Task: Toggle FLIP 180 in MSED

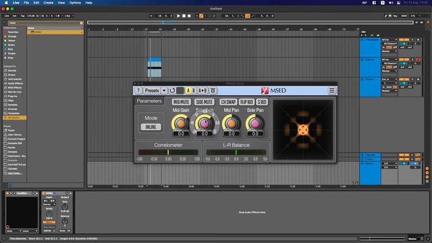Action: coord(246,102)
